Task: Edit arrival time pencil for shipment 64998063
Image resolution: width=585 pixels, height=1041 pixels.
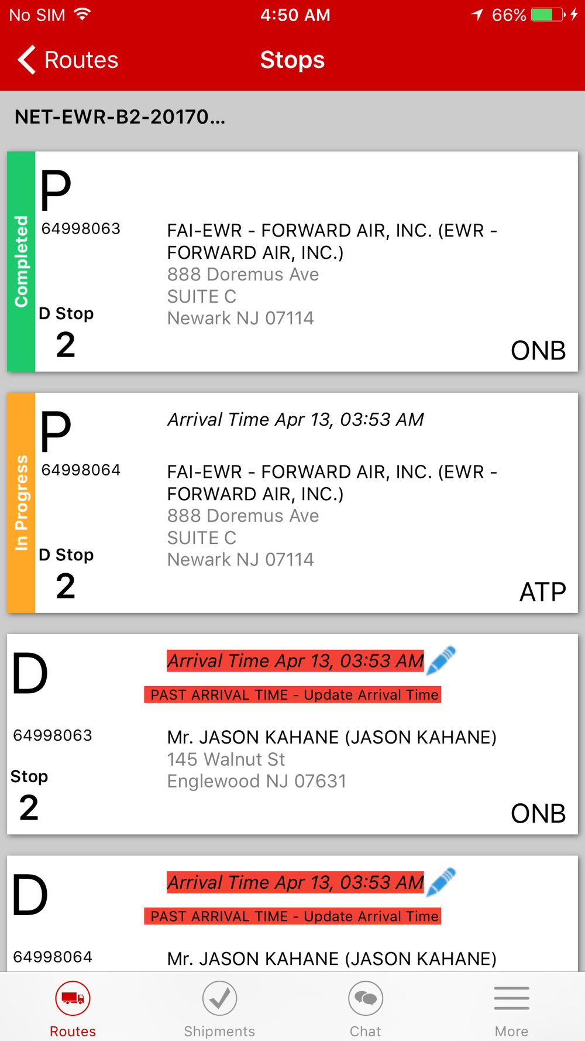Action: tap(441, 660)
